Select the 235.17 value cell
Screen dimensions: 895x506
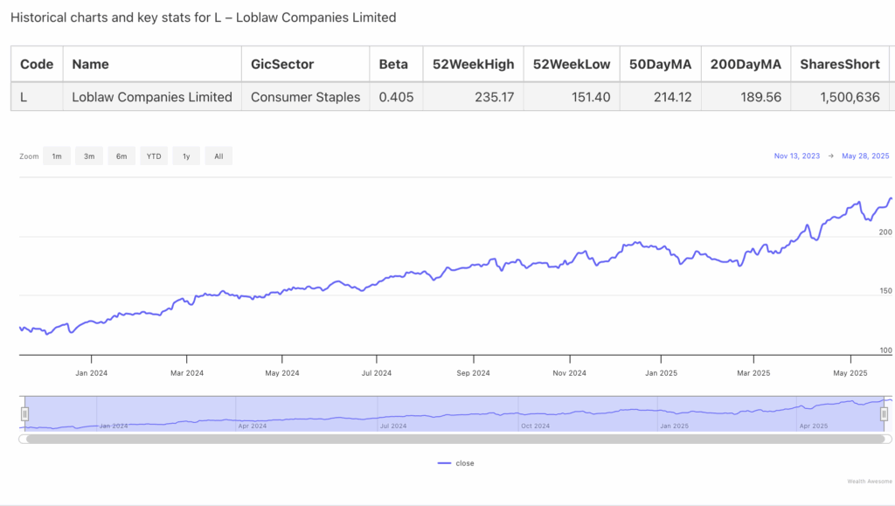[x=473, y=97]
